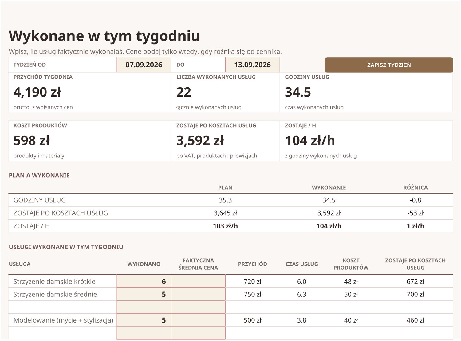Edit Wykonano count for Strzyżenie damskie krótkie
Viewport: 461px width, 341px height.
(x=144, y=281)
